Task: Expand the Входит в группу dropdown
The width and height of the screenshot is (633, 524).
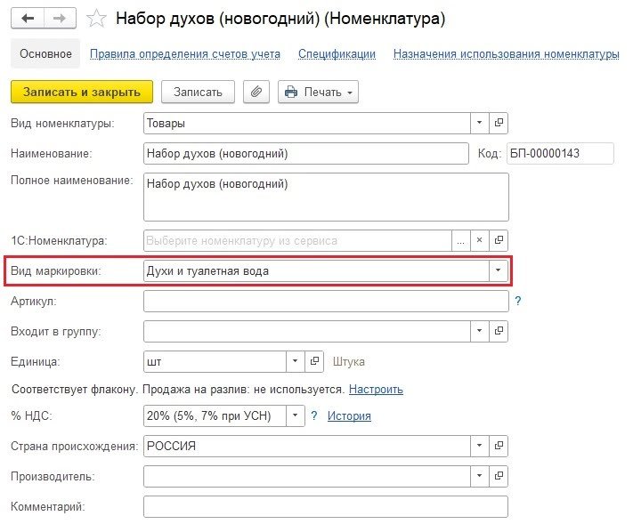Action: [480, 332]
